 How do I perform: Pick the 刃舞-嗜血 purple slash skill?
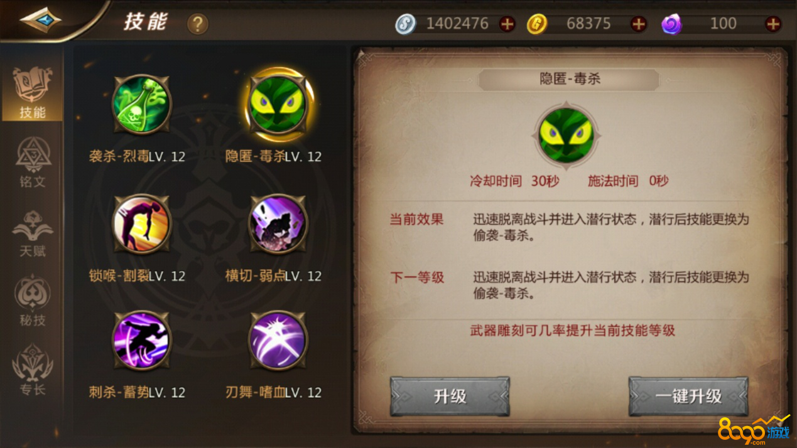coord(278,341)
